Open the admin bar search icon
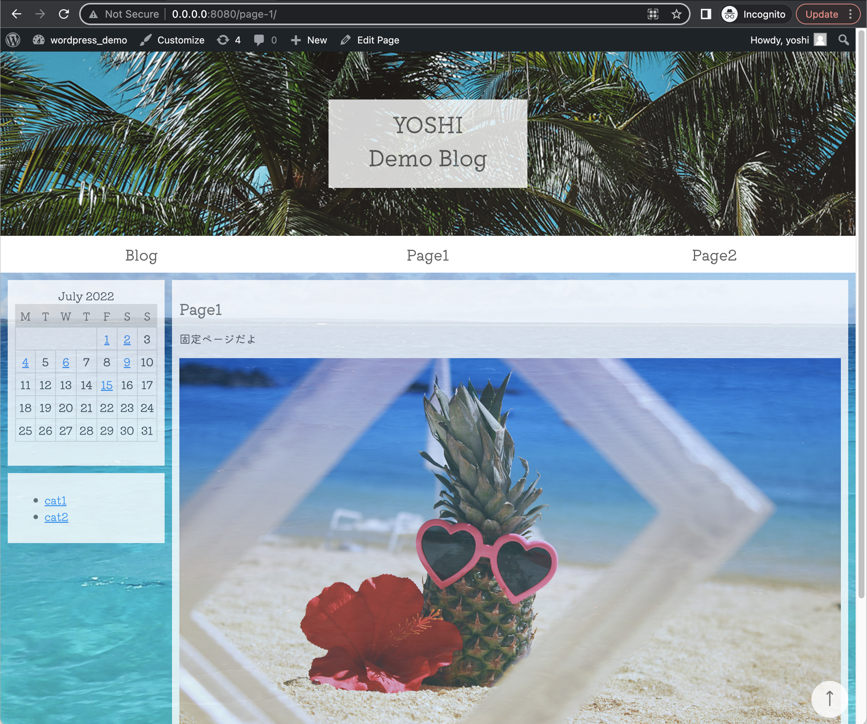This screenshot has height=724, width=867. [843, 40]
